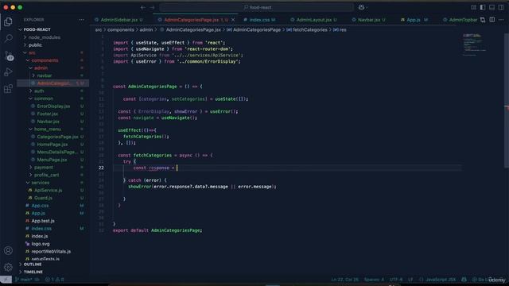This screenshot has width=509, height=286.
Task: Click the food-react command center search box
Action: tap(256, 7)
